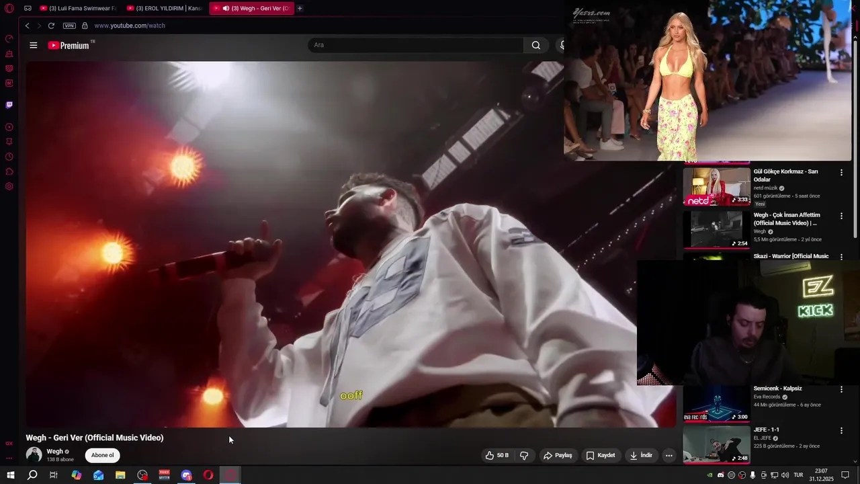Open Task View on taskbar
Screen dimensions: 860x484
point(54,475)
